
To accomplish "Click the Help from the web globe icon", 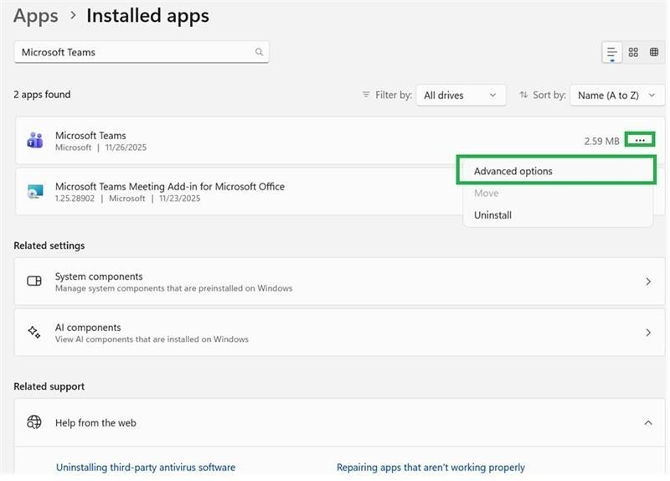I will (34, 422).
